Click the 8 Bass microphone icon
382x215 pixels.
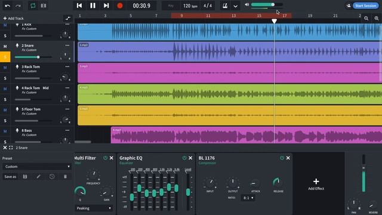coord(17,130)
